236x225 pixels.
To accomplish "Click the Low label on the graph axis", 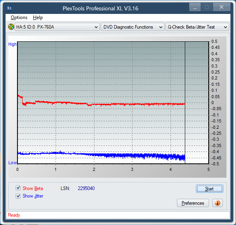I will pyautogui.click(x=12, y=163).
